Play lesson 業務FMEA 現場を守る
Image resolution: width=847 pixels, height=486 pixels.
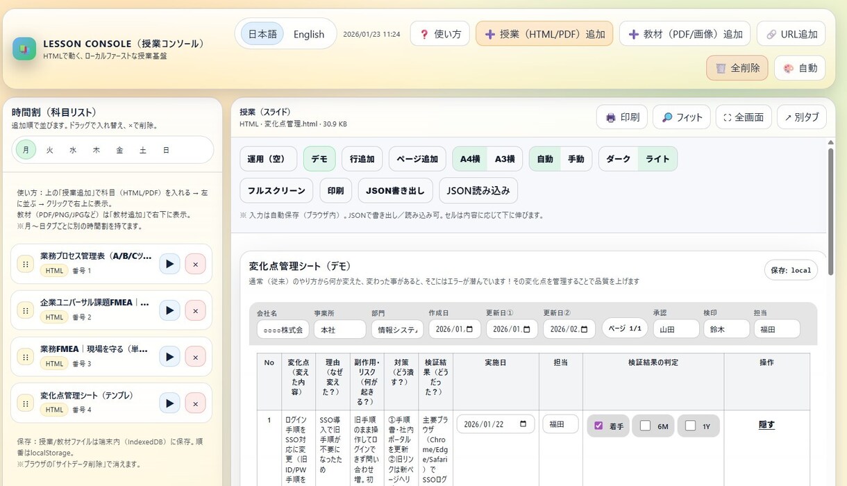(x=169, y=357)
